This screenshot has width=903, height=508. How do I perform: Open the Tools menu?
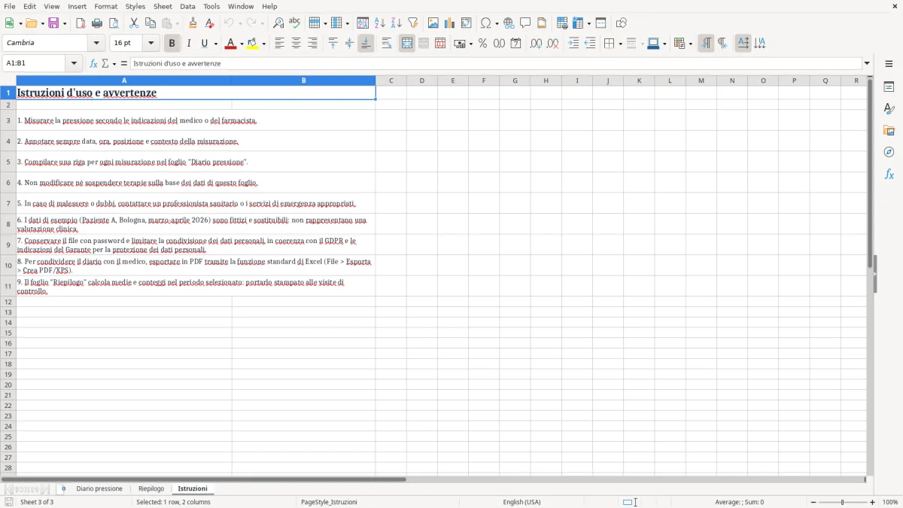click(x=211, y=6)
